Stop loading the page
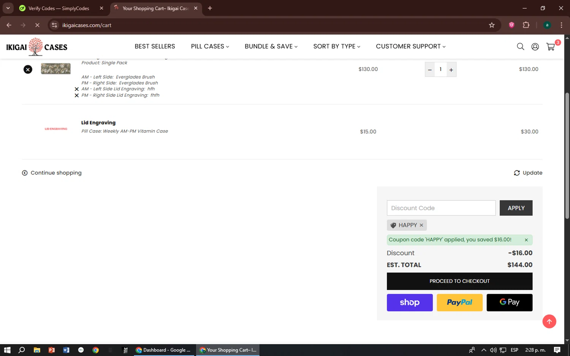570x356 pixels. 37,25
